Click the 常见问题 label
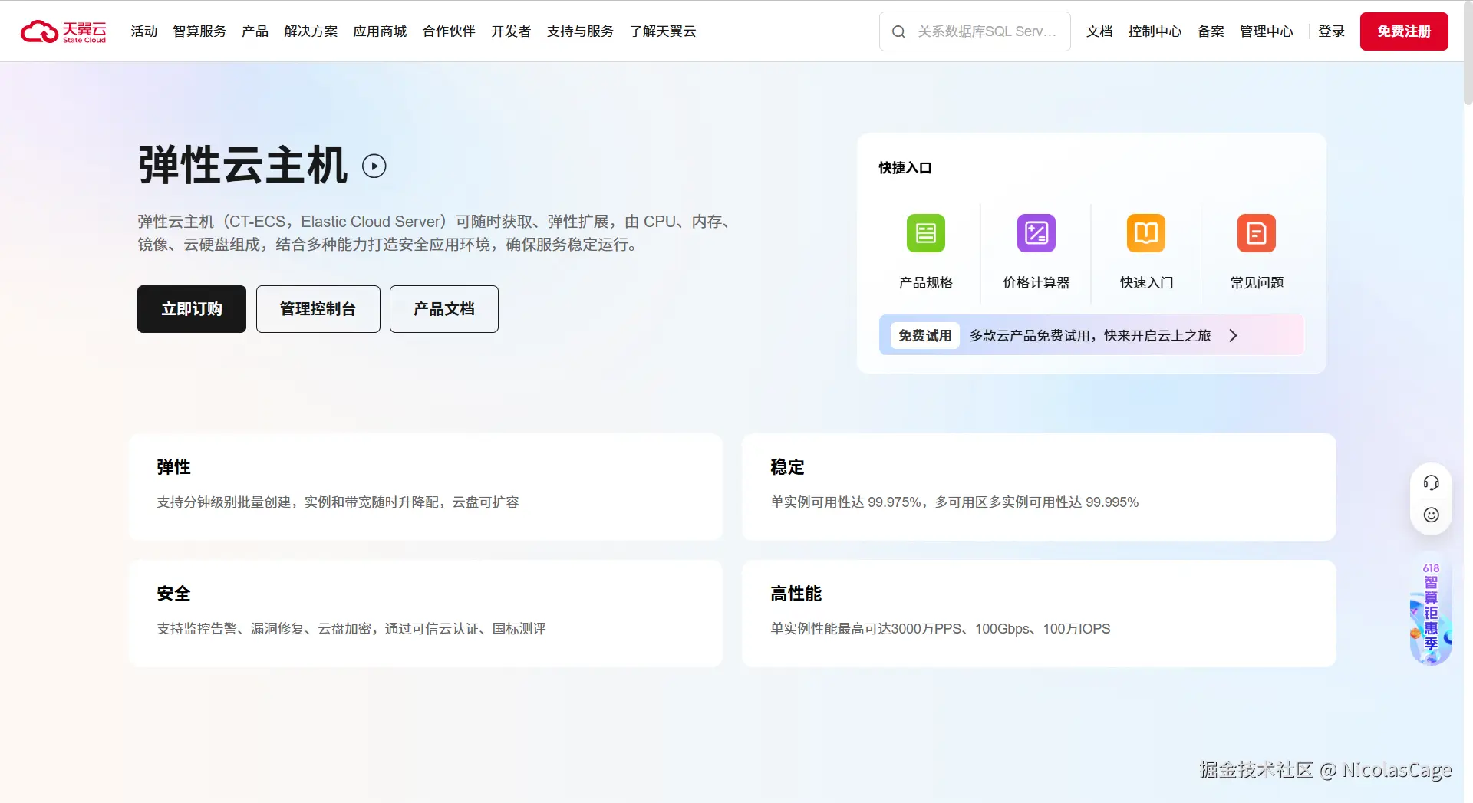 [x=1257, y=283]
